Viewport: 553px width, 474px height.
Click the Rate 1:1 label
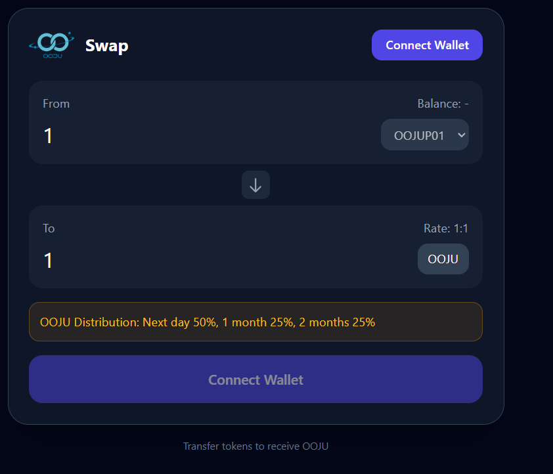446,228
